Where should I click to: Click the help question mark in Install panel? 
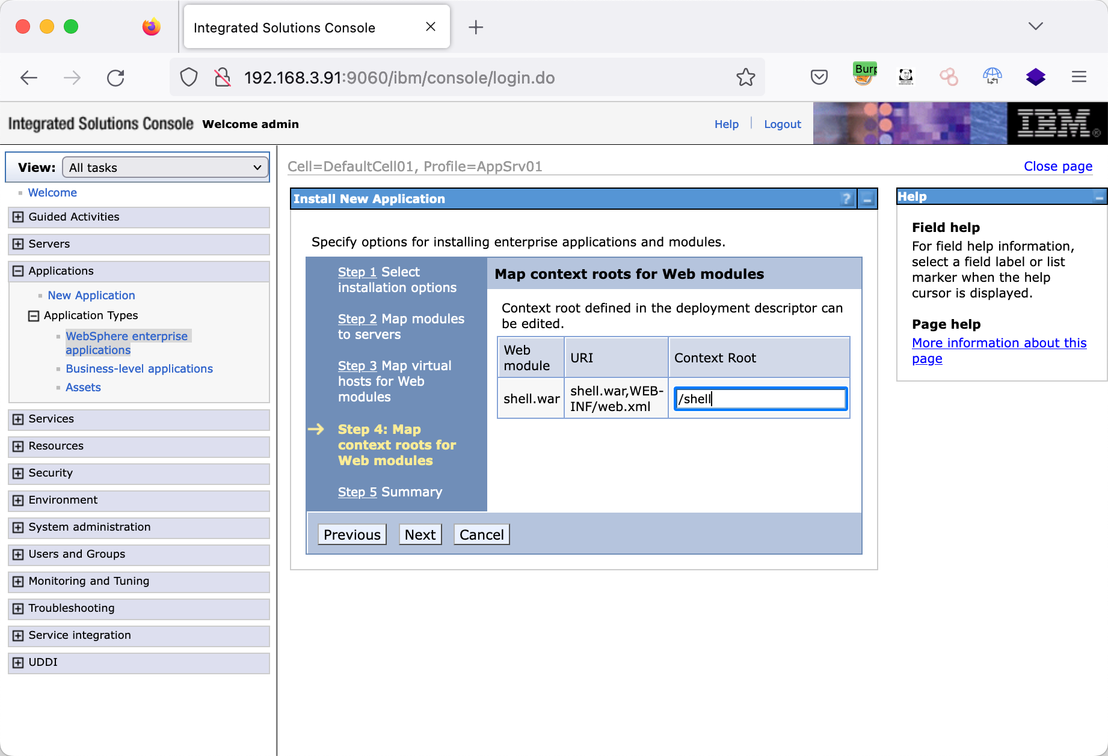846,199
